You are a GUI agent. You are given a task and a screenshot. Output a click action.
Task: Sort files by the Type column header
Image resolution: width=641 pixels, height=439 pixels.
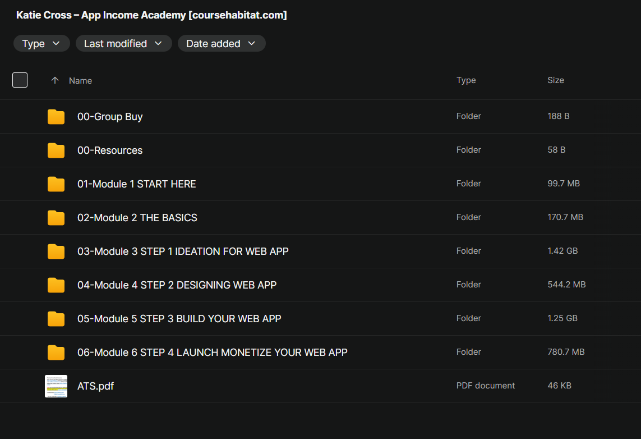point(466,80)
